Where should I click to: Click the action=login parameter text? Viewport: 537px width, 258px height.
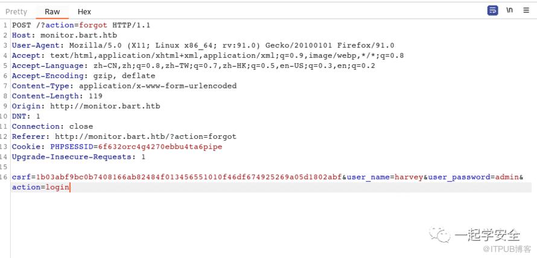click(x=40, y=188)
